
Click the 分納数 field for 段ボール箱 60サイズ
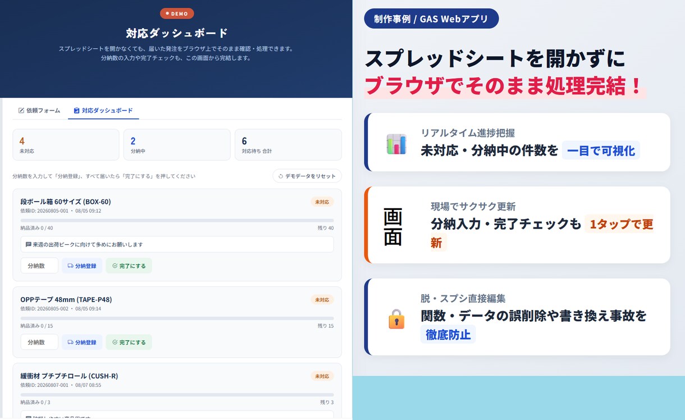39,266
